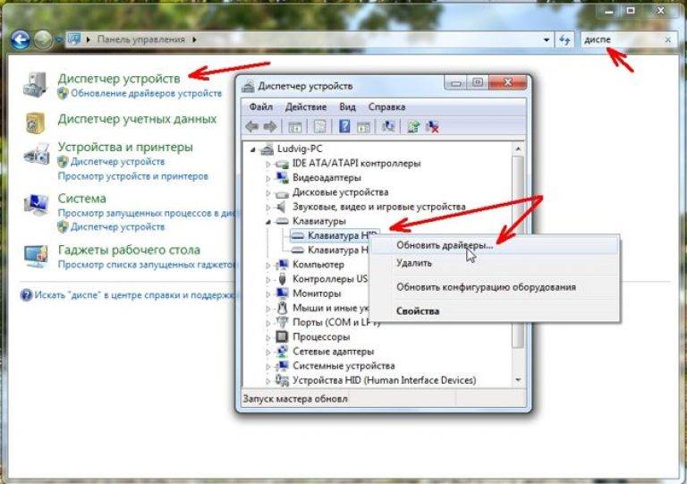Click the Back arrow in Device Manager toolbar
The image size is (687, 484).
(x=251, y=127)
